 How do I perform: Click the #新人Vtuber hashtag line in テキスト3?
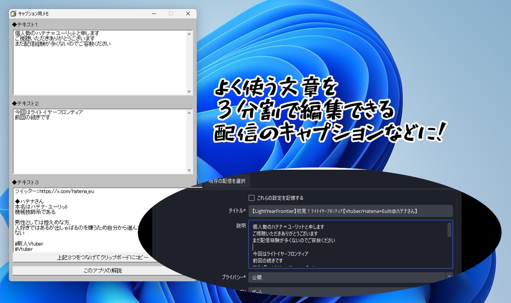[29, 244]
